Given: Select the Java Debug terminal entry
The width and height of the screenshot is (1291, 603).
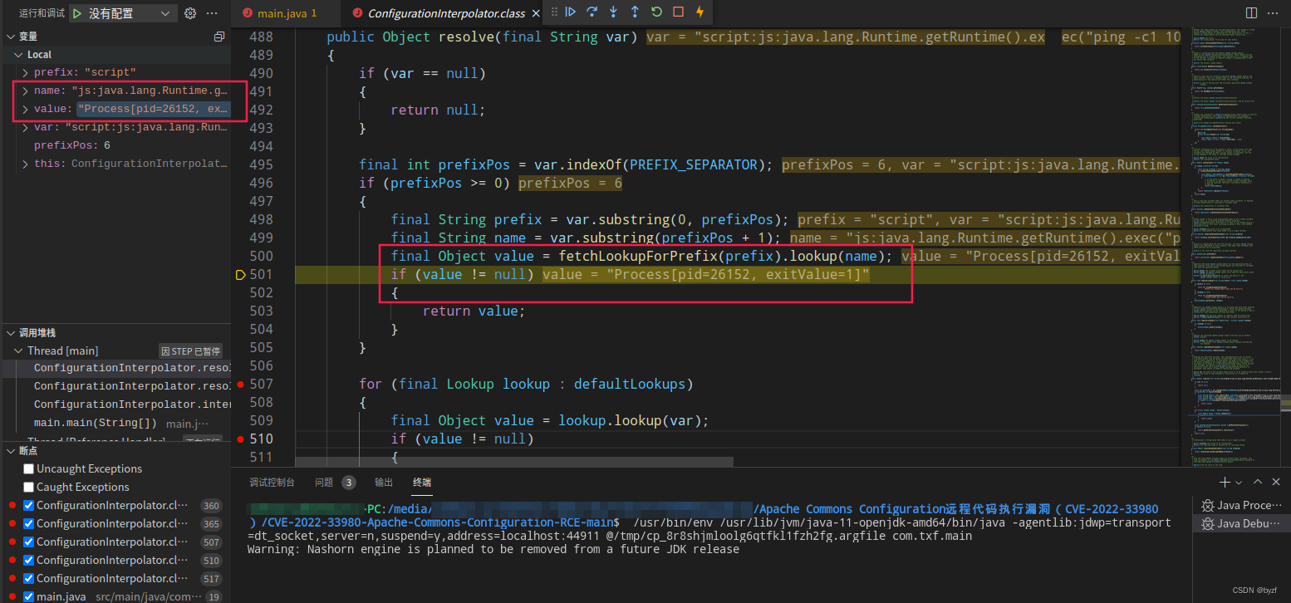Looking at the screenshot, I should click(x=1241, y=523).
